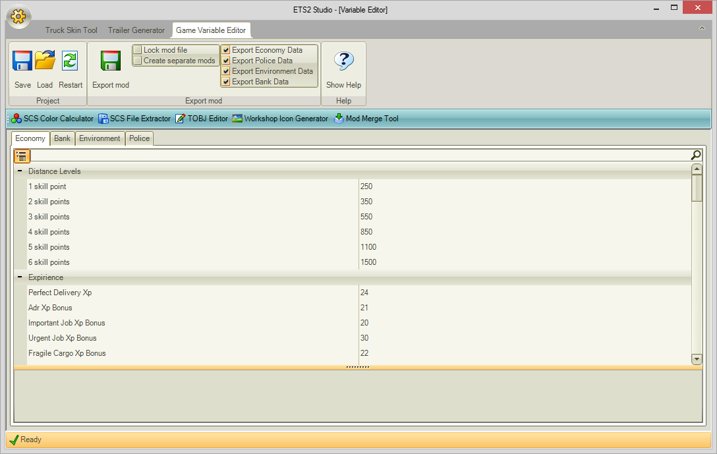
Task: Edit the 6 skill points value 1500
Action: [x=525, y=262]
